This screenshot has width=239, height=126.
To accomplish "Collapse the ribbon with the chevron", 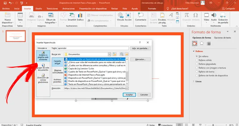I will [236, 26].
